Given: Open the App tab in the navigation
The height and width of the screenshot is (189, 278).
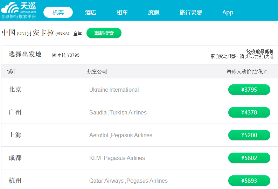Looking at the screenshot, I should (x=228, y=12).
